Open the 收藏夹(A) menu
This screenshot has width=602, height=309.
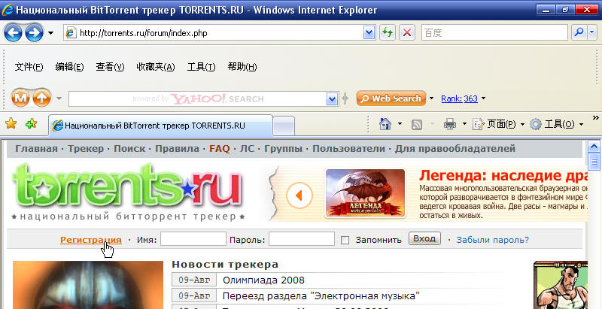pos(156,67)
